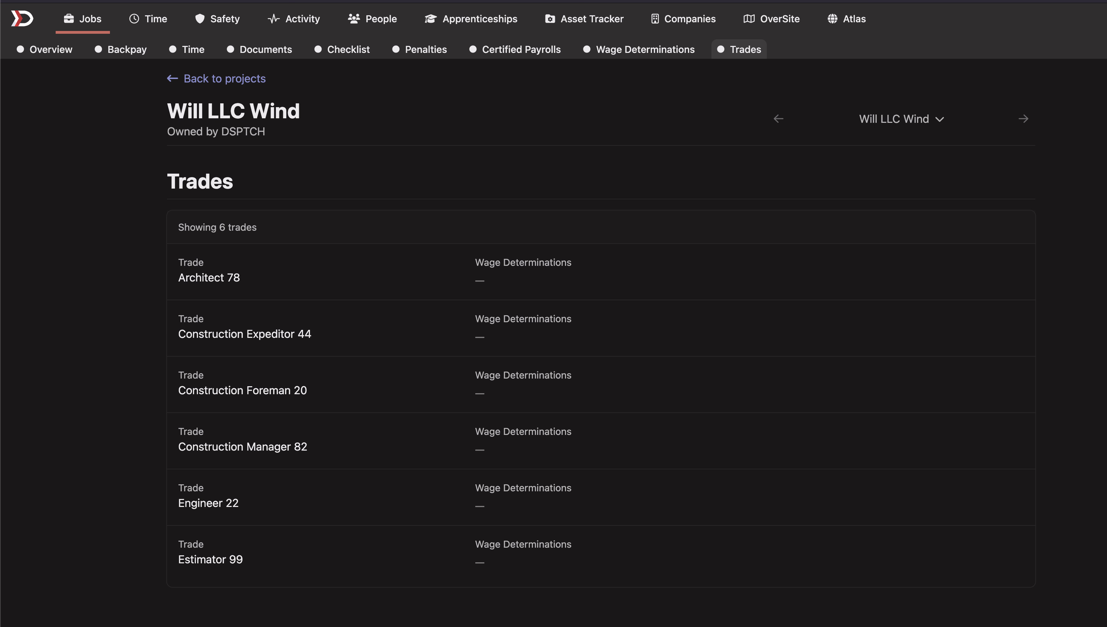Image resolution: width=1107 pixels, height=627 pixels.
Task: Click the Trades section heading
Action: [200, 181]
